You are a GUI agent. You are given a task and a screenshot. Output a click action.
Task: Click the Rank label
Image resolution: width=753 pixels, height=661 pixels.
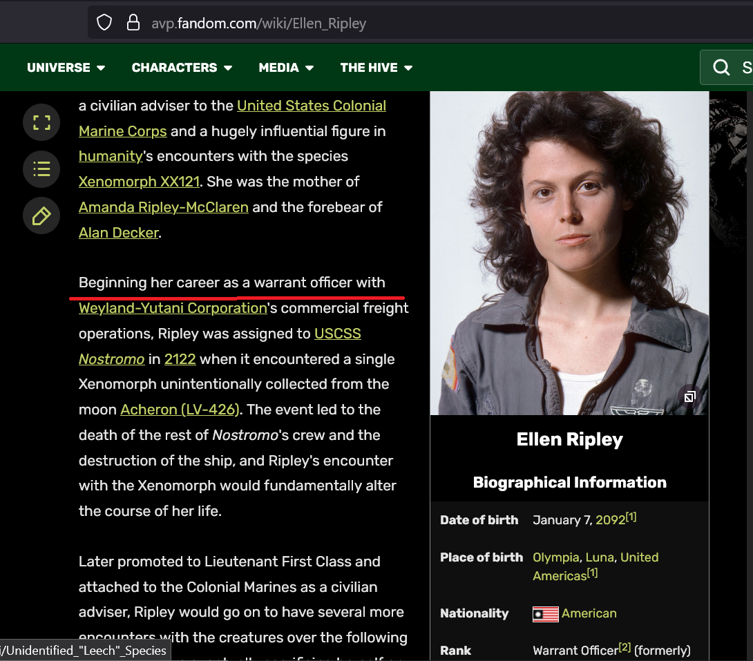[x=456, y=651]
